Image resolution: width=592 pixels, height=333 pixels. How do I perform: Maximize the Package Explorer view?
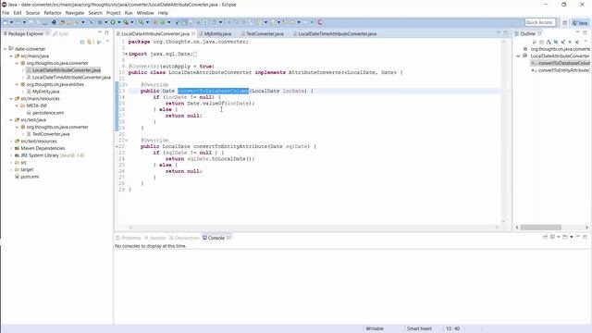(x=107, y=33)
